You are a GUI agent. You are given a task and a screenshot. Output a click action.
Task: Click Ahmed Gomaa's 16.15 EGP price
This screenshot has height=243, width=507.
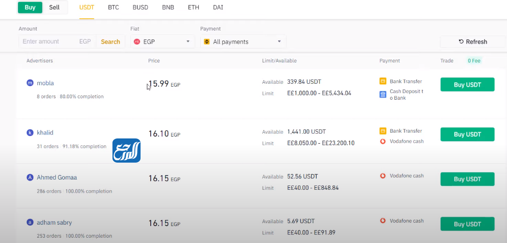164,179
